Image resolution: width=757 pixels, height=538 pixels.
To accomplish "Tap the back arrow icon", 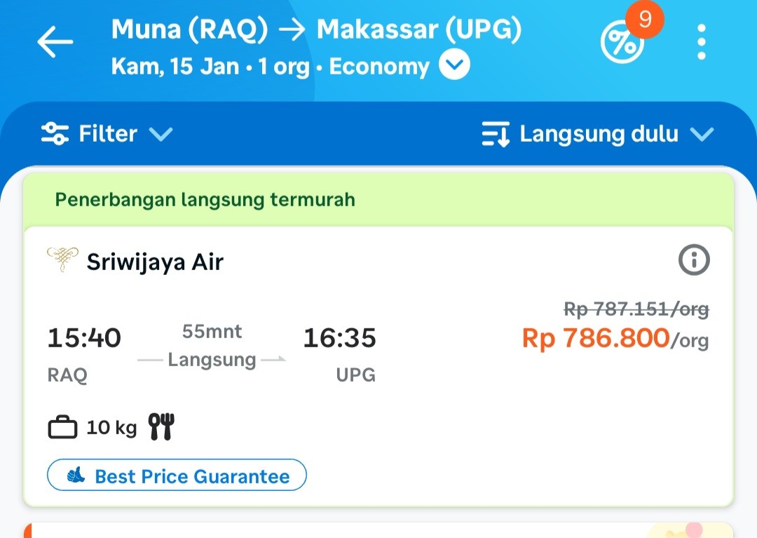I will pos(55,42).
